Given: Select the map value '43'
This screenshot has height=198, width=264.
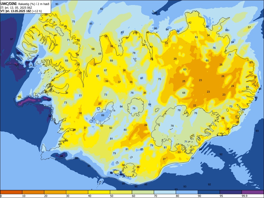Looking at the screenshot, I should (53, 80).
